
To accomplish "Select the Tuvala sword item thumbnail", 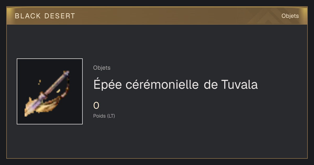I will pos(50,91).
